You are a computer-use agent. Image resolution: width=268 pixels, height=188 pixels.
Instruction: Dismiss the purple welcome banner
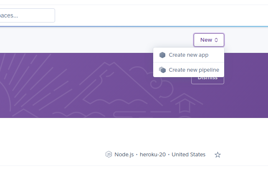(x=207, y=80)
